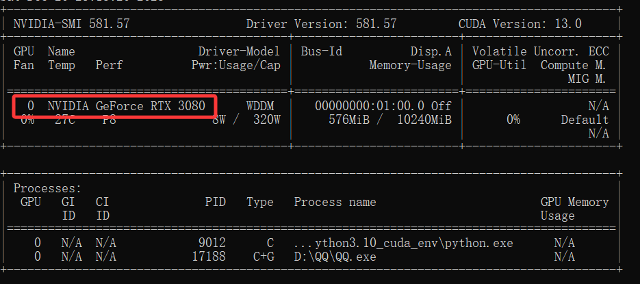Click the CUDA Version 13.0 text
The height and width of the screenshot is (284, 640).
coord(520,24)
